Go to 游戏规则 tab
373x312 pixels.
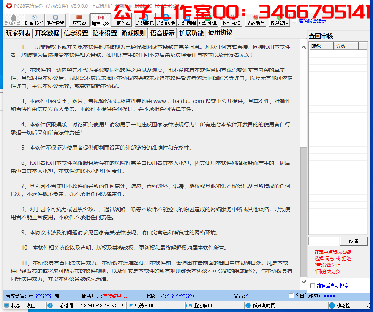(x=133, y=33)
